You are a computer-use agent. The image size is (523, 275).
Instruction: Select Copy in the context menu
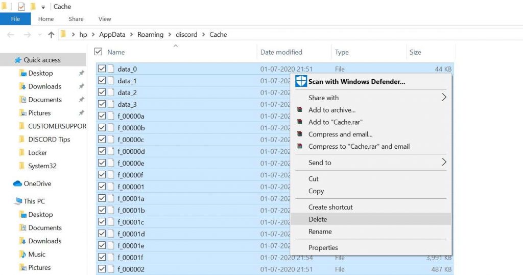[x=371, y=191]
